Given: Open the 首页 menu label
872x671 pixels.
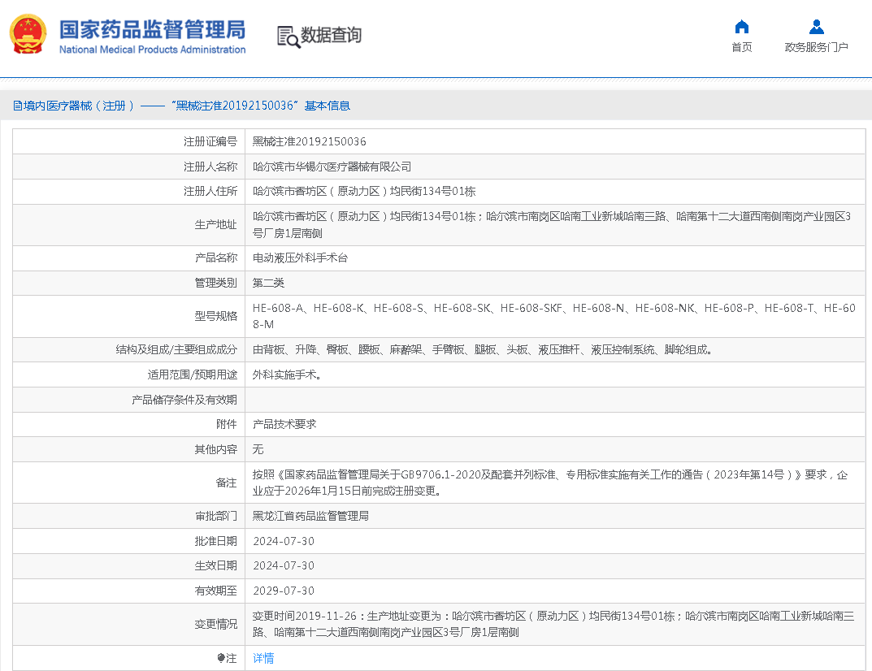Looking at the screenshot, I should (x=741, y=47).
